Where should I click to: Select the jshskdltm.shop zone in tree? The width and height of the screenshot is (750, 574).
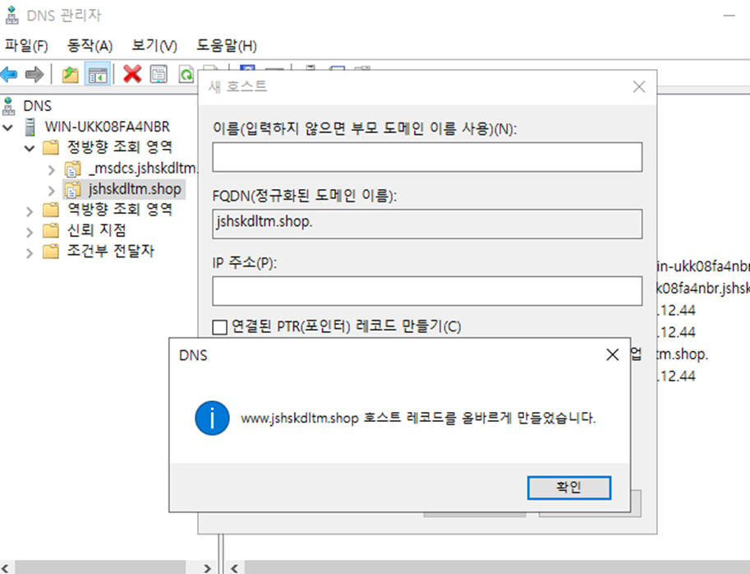click(135, 190)
